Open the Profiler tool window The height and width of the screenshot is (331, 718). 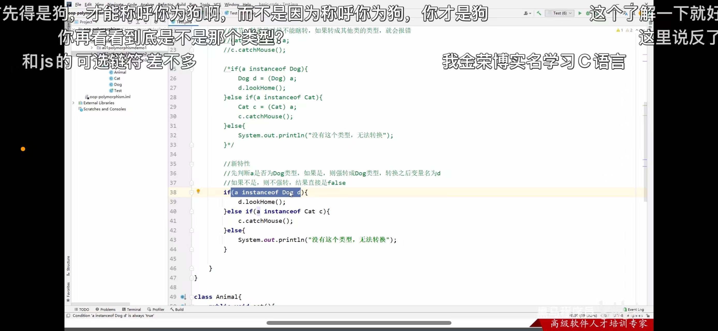coord(156,309)
